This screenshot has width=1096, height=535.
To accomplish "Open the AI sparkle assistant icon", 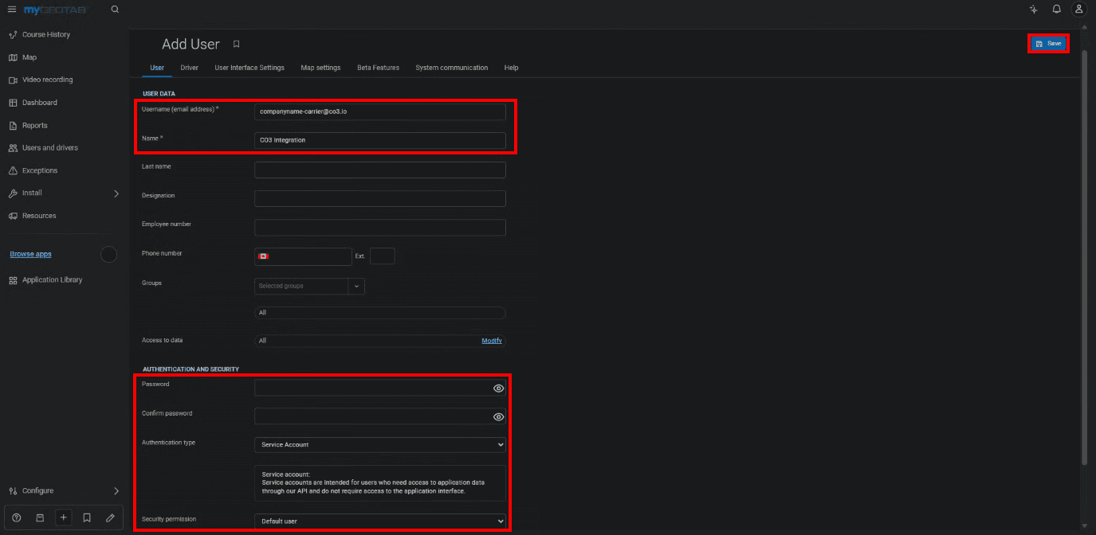I will 1034,10.
